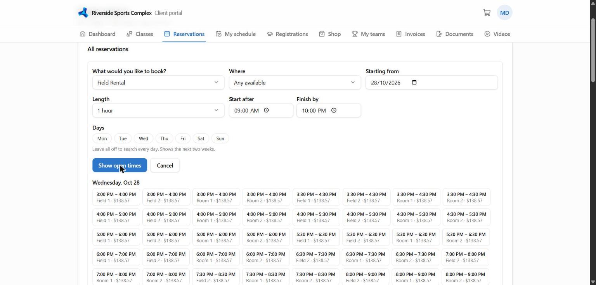Open the My teams tab
Screen dimensions: 596x285
368,34
